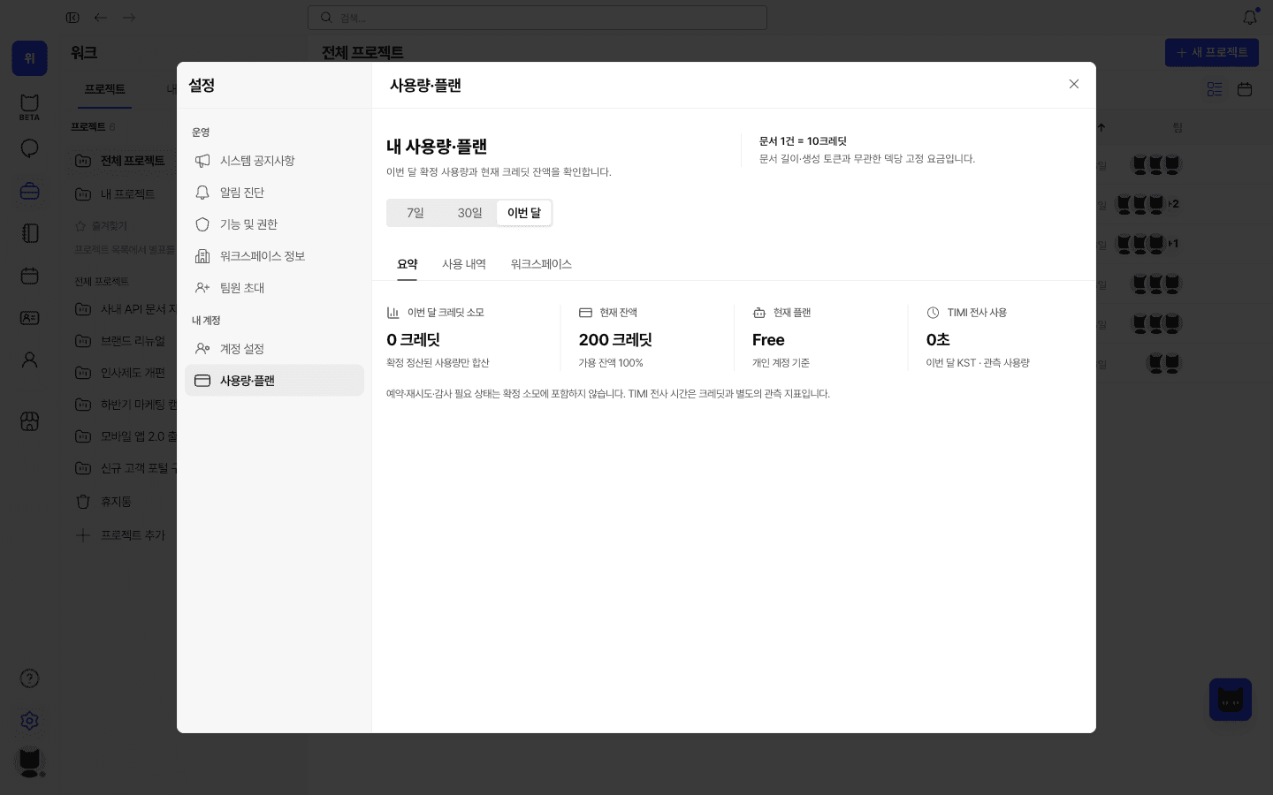Open the contact card icon in the left rail

29,318
